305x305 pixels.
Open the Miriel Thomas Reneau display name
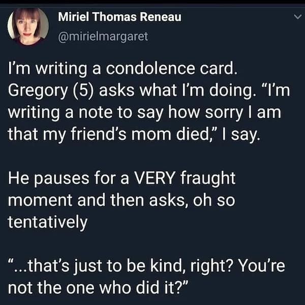[120, 17]
